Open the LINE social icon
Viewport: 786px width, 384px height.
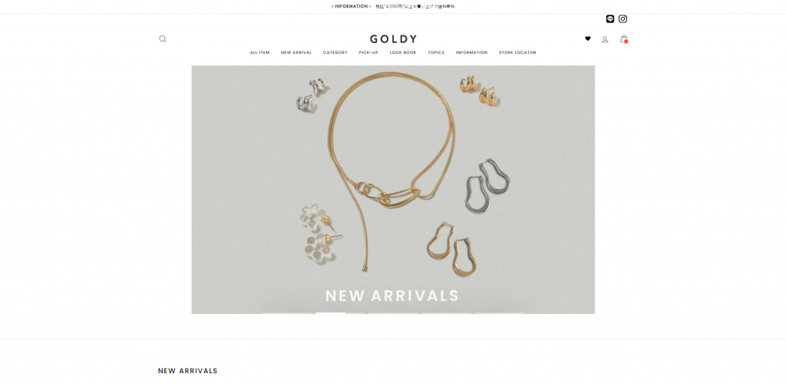610,19
